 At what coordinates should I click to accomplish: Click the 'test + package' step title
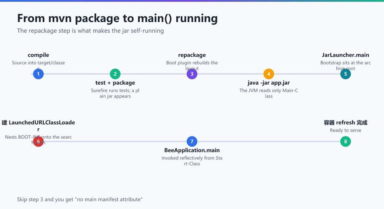[x=115, y=83]
